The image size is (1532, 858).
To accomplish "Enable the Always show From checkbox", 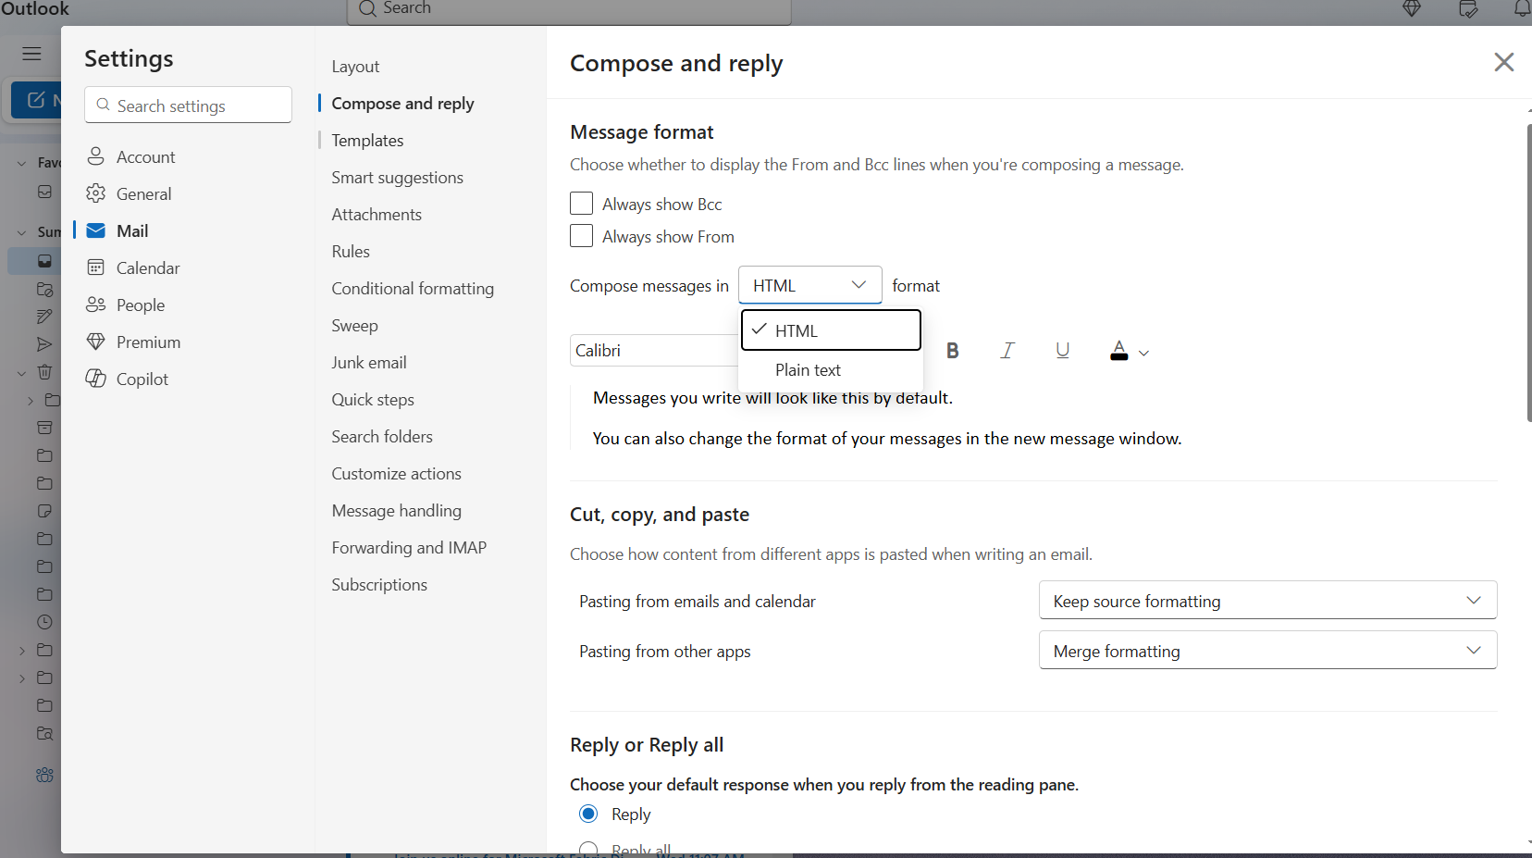I will (x=581, y=236).
